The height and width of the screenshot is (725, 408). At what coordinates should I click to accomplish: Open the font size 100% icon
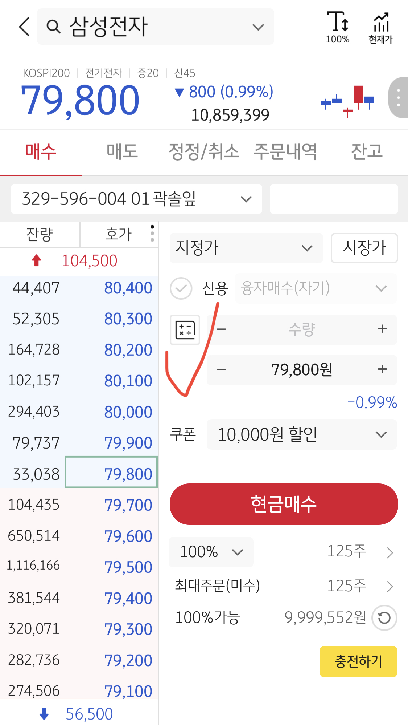click(x=337, y=27)
